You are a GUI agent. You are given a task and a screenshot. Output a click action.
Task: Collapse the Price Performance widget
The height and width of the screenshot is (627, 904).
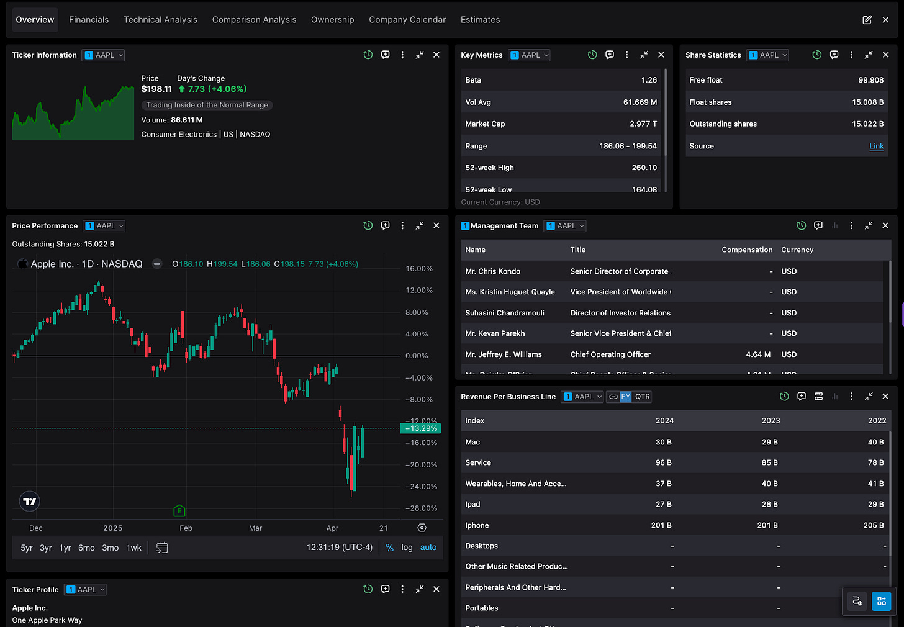(x=420, y=225)
